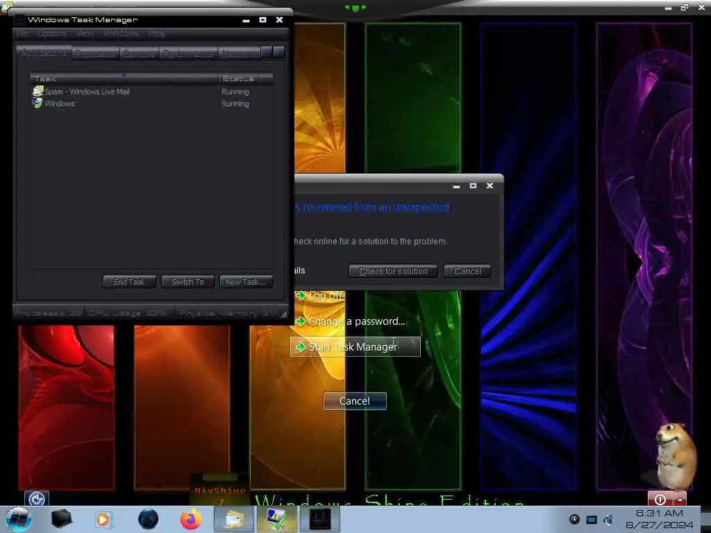Switch to the Performance tab
This screenshot has width=711, height=533.
pyautogui.click(x=188, y=53)
